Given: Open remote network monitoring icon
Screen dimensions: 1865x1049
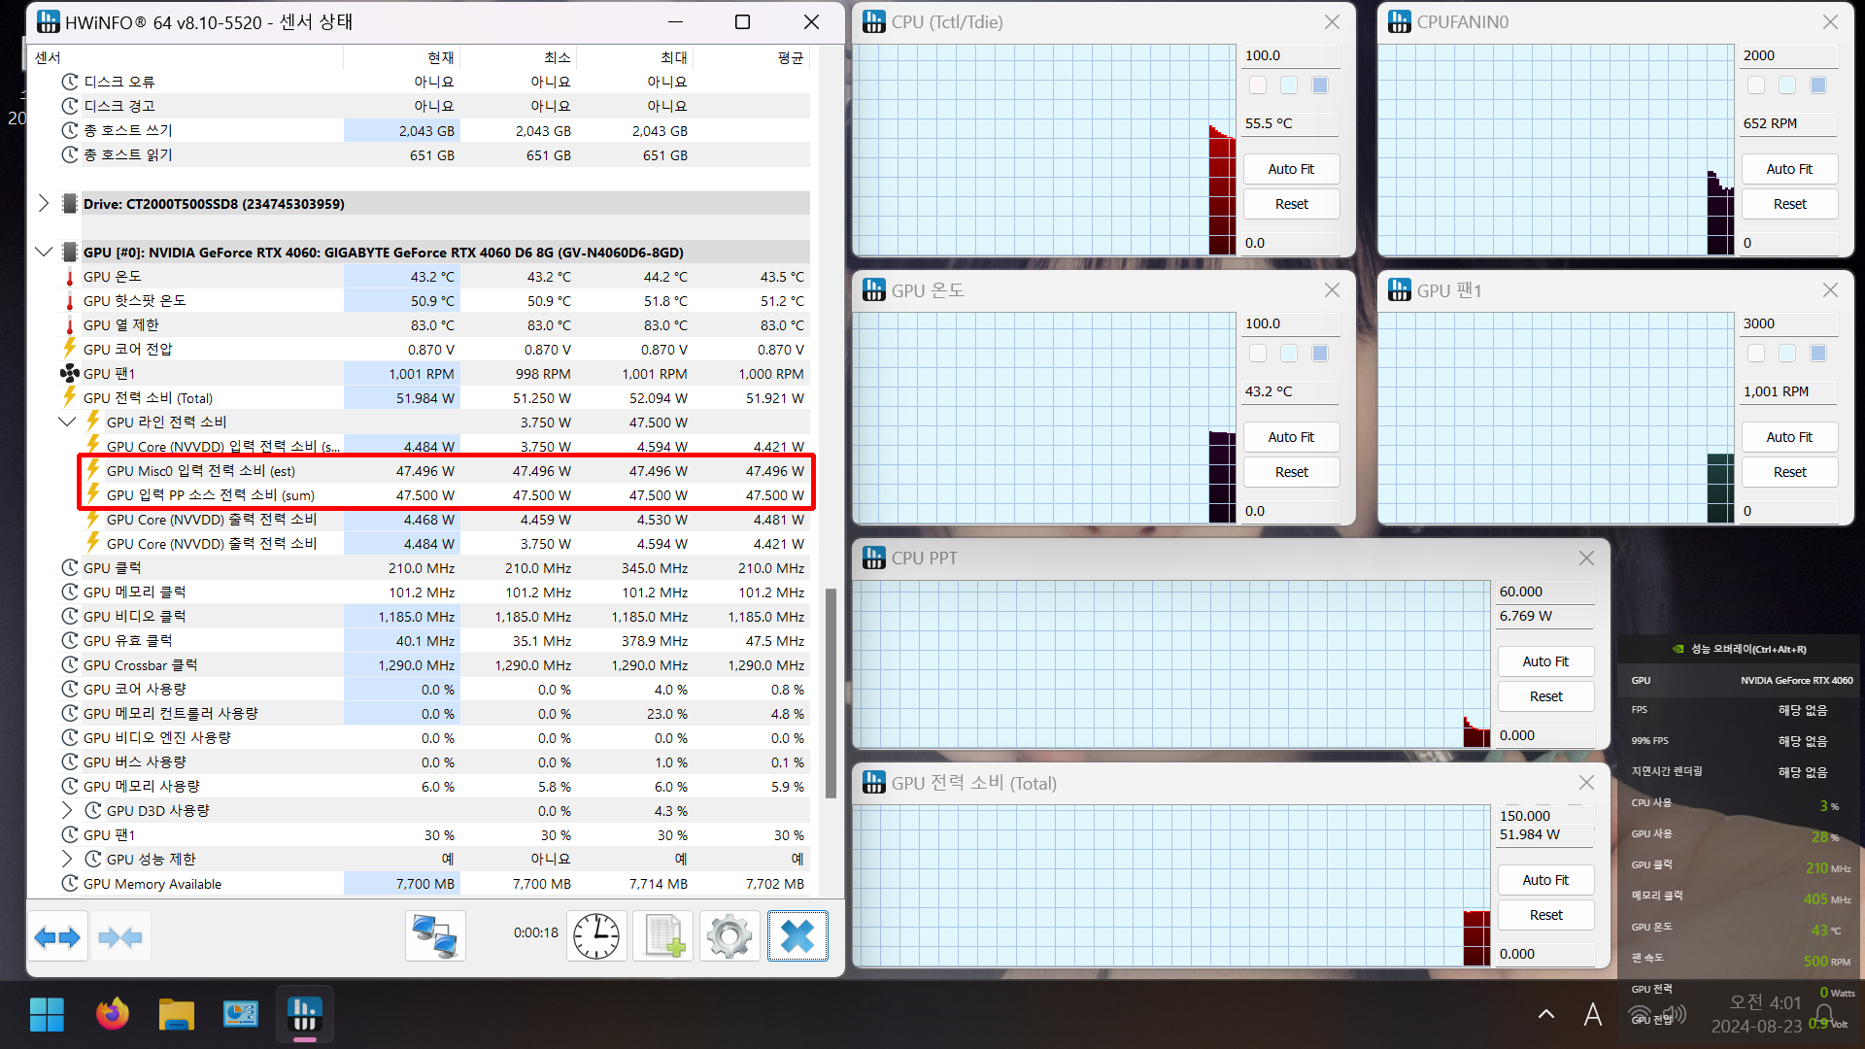Looking at the screenshot, I should [x=434, y=936].
